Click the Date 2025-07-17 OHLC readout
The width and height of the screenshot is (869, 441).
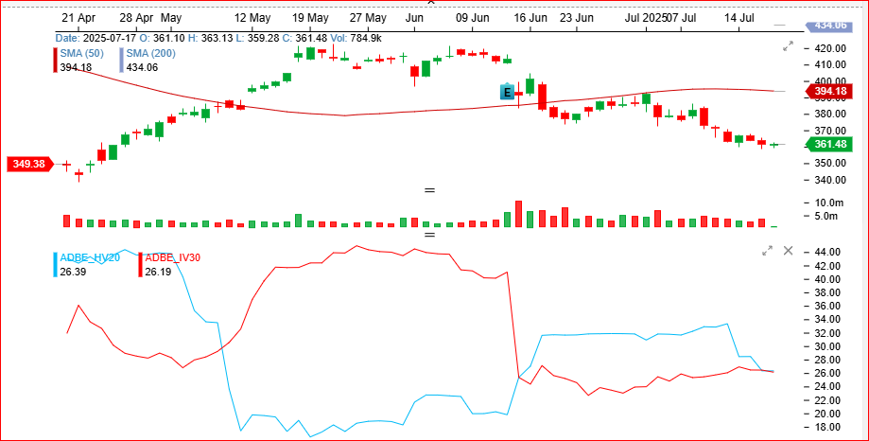click(x=217, y=38)
